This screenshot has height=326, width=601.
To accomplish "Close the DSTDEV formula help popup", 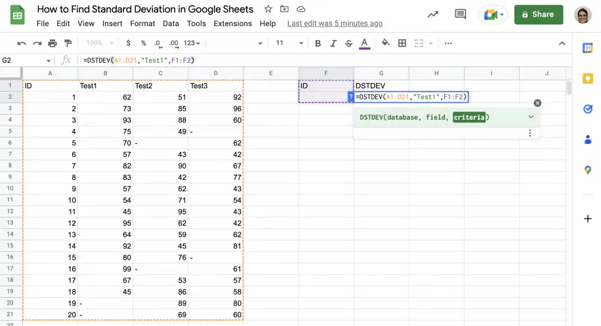I will point(537,103).
